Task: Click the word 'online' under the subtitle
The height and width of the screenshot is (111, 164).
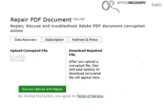Action: (17, 31)
